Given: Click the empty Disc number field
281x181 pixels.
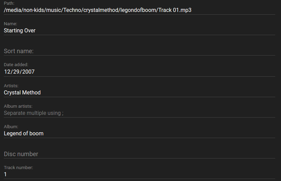Looking at the screenshot, I should pos(139,154).
